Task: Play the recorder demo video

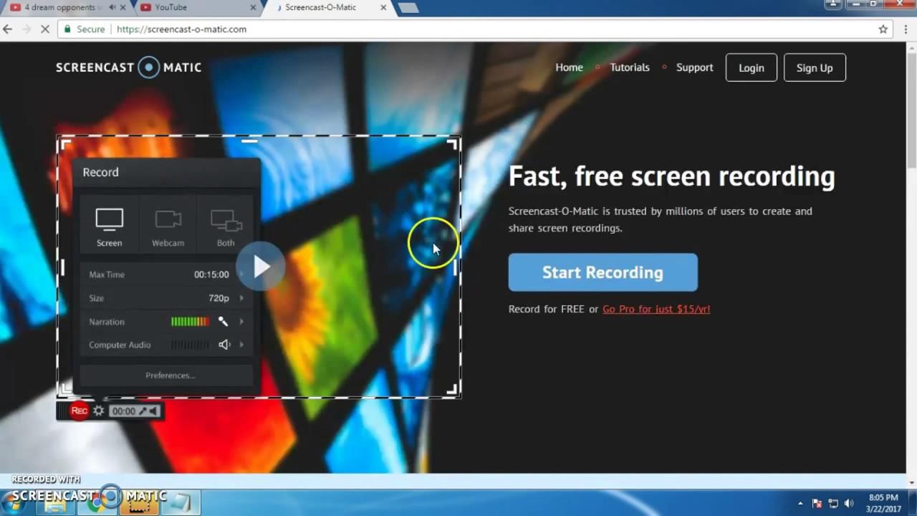Action: click(261, 267)
